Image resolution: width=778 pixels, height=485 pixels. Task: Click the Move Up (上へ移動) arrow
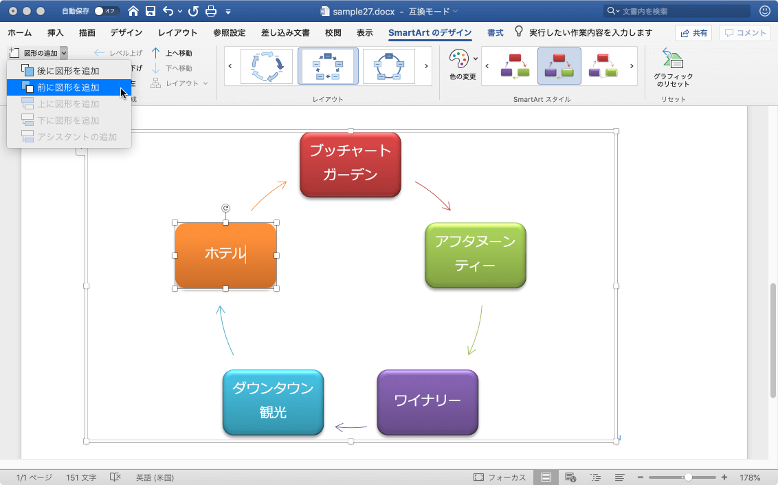coord(156,53)
